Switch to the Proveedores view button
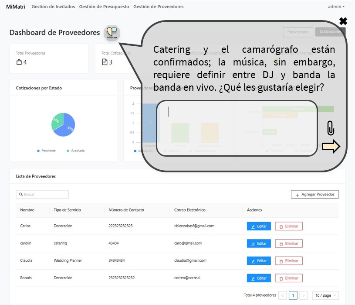 tap(298, 32)
